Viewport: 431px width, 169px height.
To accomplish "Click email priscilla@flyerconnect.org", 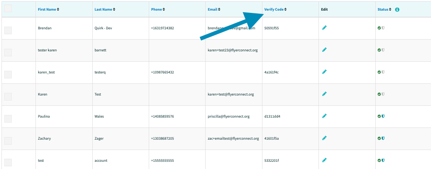I will 228,116.
